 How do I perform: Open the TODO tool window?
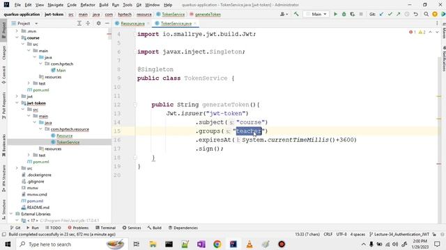[53, 228]
